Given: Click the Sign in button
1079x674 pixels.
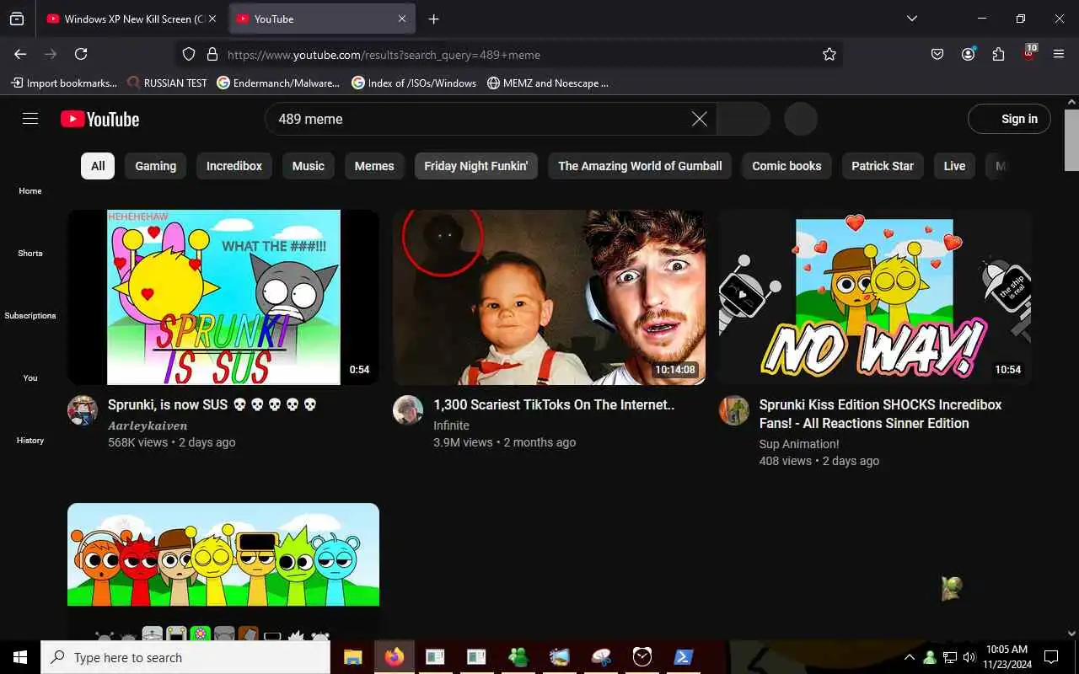Looking at the screenshot, I should (x=1009, y=119).
